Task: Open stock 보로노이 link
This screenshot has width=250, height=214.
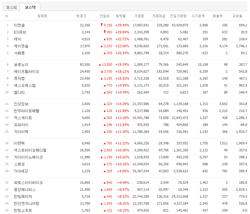Action: pyautogui.click(x=21, y=64)
